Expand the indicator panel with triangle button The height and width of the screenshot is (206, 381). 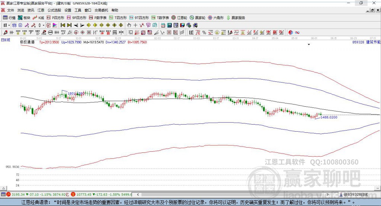click(x=3, y=188)
